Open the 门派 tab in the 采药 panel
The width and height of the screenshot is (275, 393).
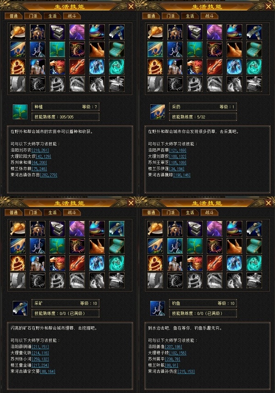tap(171, 16)
